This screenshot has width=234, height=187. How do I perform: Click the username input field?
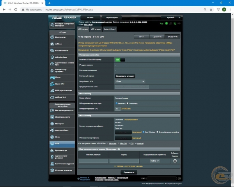93,161
